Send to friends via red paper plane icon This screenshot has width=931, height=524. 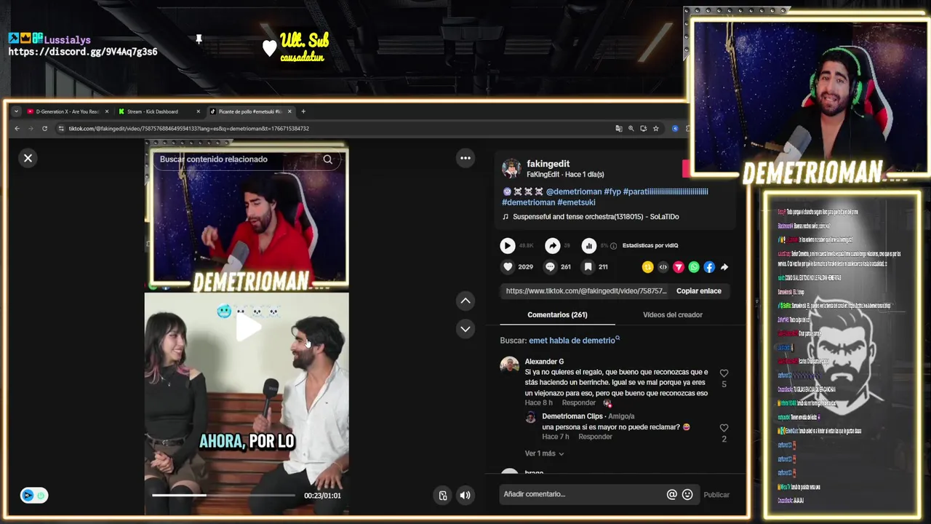679,267
